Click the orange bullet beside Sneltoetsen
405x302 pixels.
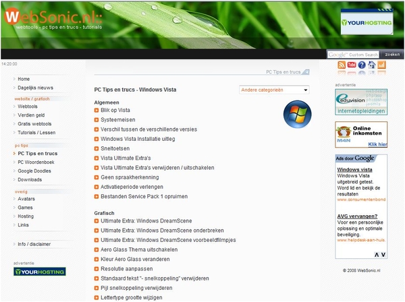[97, 148]
